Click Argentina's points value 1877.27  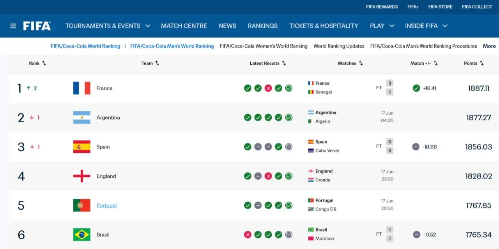point(478,117)
